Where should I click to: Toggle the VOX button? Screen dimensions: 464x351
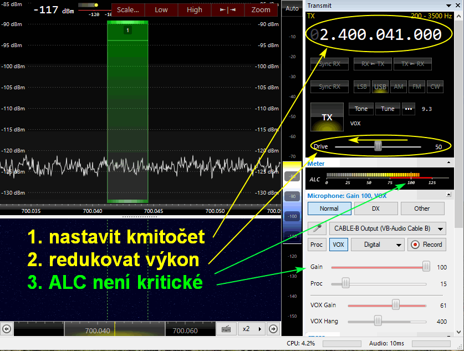tap(337, 245)
